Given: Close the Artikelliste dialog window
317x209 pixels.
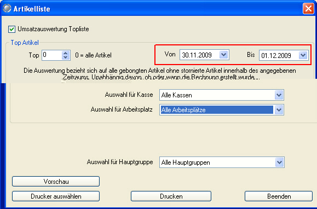Looking at the screenshot, I should [308, 9].
